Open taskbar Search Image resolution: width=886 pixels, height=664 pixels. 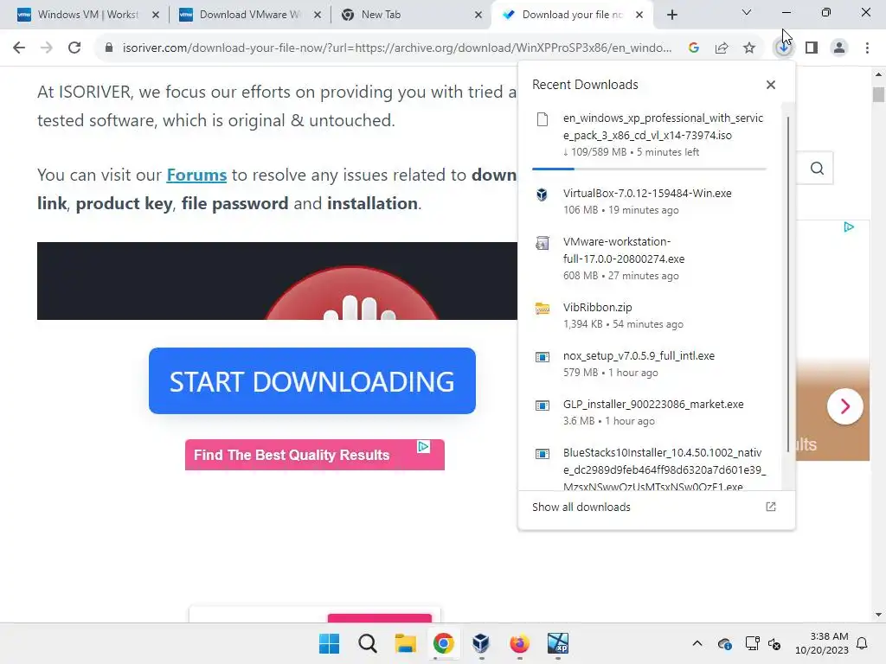tap(367, 643)
